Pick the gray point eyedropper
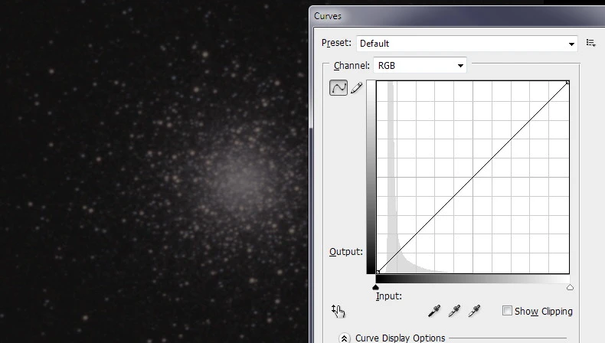605x343 pixels. point(454,311)
